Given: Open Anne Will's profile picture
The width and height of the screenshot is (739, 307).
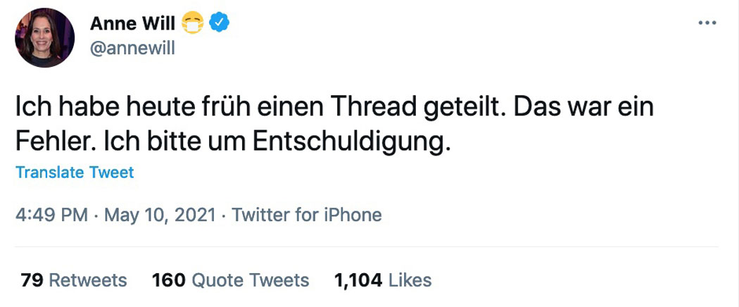Looking at the screenshot, I should click(45, 38).
